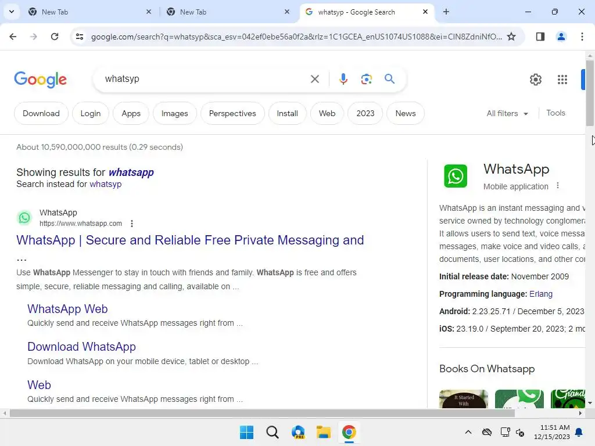Start voice search with microphone
The image size is (595, 446).
click(343, 79)
